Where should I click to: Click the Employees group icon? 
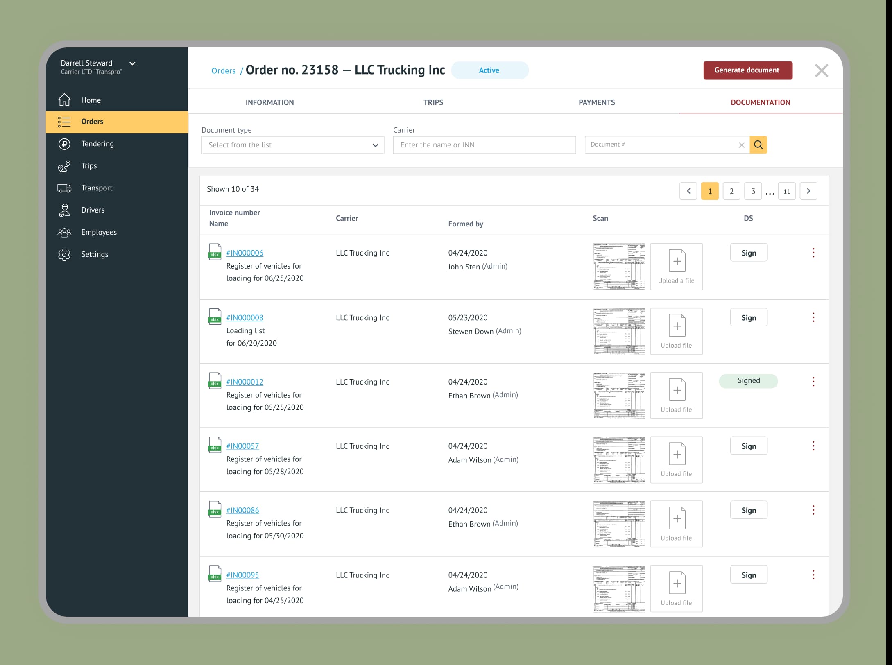pos(64,232)
